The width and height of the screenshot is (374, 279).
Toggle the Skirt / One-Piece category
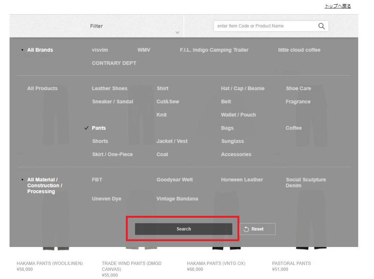112,155
